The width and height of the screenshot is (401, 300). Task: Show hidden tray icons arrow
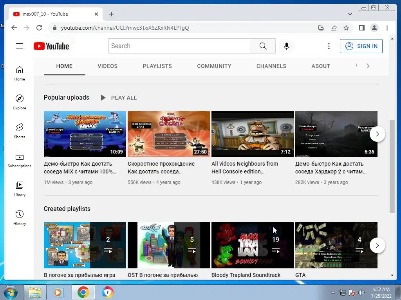333,293
